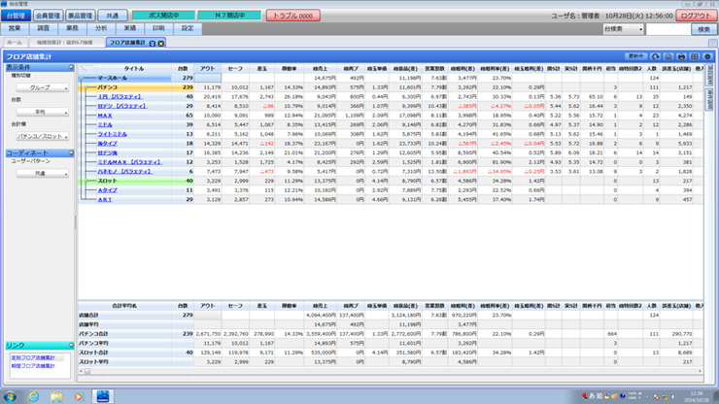Open the 台検索 search type dropdown
The image size is (719, 404).
[x=623, y=29]
